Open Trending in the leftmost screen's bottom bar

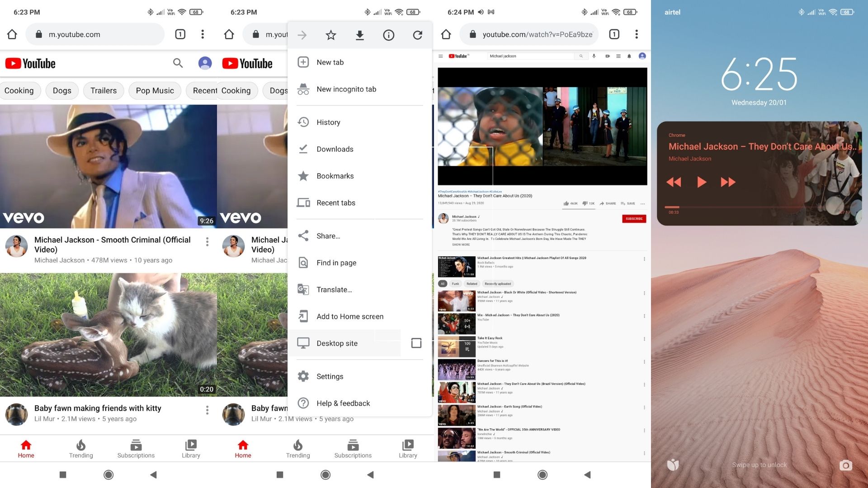click(81, 449)
